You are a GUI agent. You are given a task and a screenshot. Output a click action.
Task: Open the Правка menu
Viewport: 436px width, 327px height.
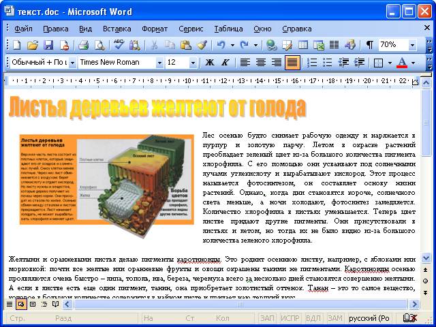(x=56, y=29)
